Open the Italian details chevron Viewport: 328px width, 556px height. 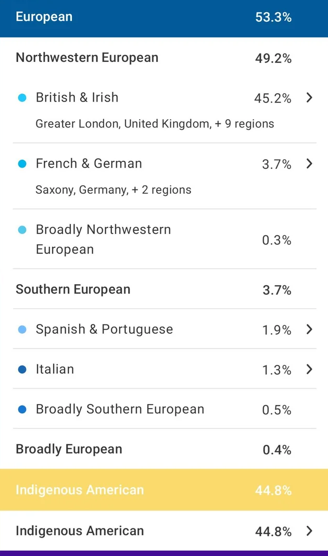[x=309, y=369]
